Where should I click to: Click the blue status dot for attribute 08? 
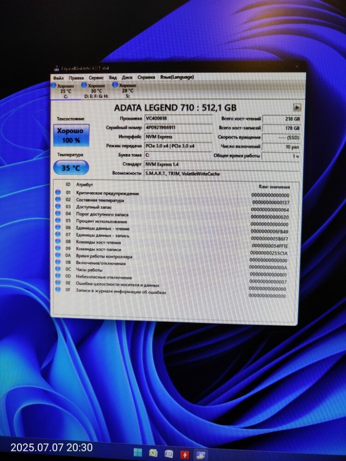58,242
